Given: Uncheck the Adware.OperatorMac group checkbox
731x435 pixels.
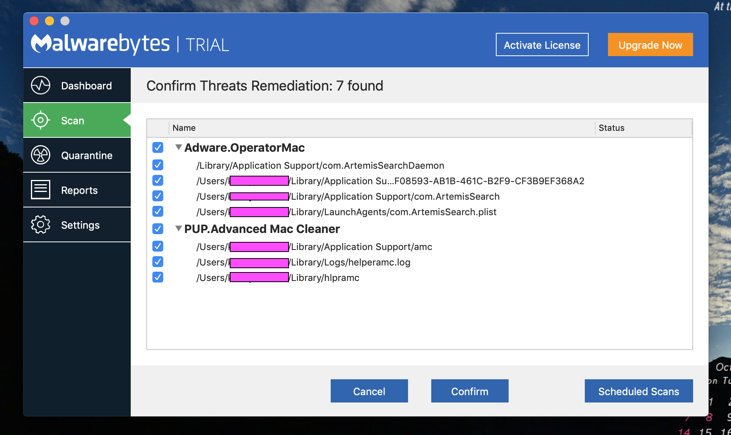Looking at the screenshot, I should (158, 147).
